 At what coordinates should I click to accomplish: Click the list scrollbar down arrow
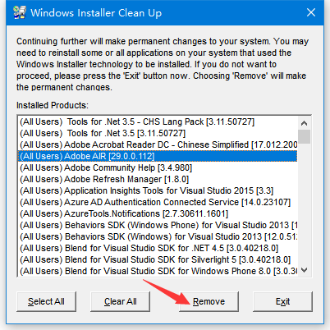[x=304, y=270]
